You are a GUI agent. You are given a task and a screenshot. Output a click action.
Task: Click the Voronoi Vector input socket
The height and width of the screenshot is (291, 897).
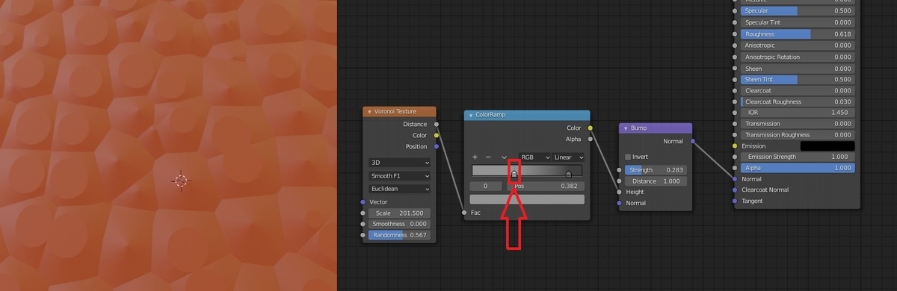click(363, 201)
